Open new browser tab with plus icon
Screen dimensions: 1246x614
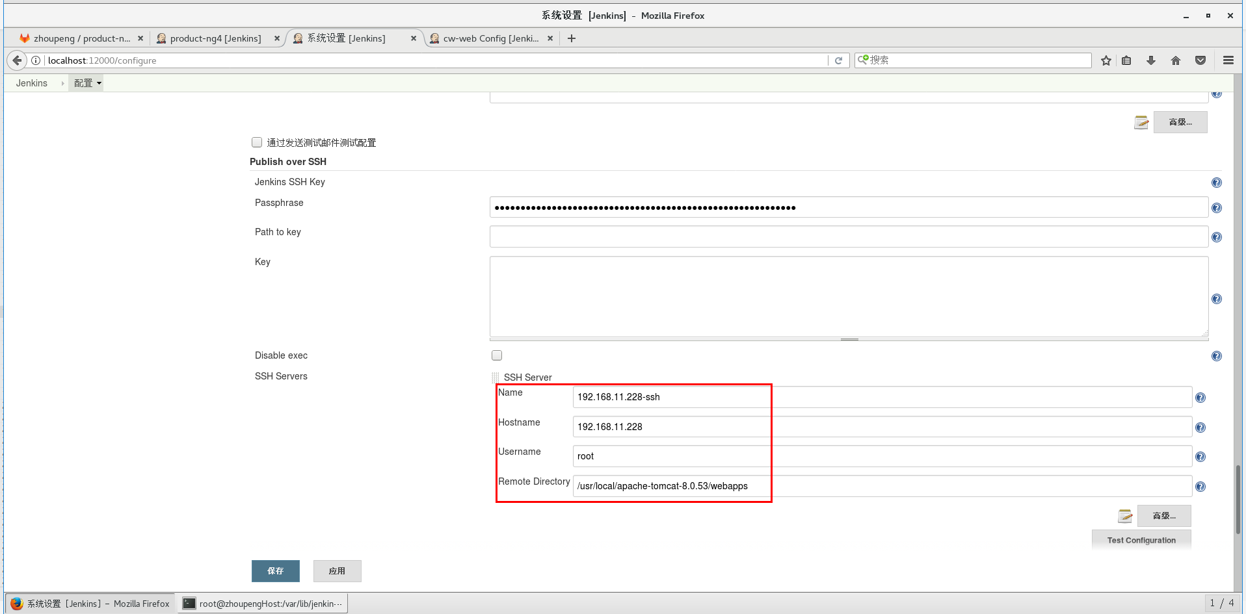(572, 38)
